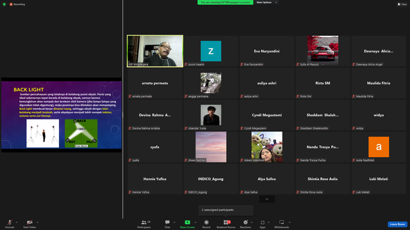Expand the arrow next to Whiteboards
Viewport: 410px width, 230px height.
click(x=290, y=222)
